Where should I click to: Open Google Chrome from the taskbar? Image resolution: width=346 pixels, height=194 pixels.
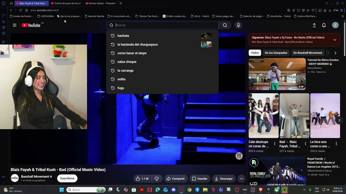(x=189, y=190)
